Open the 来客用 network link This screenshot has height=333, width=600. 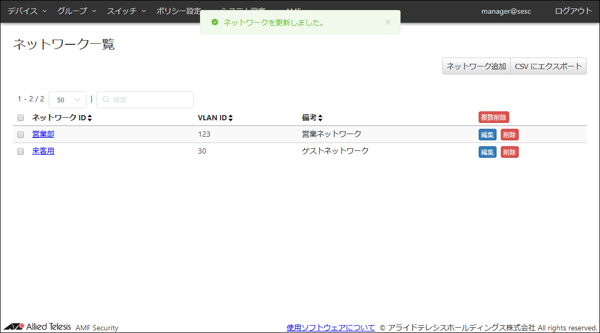(43, 151)
